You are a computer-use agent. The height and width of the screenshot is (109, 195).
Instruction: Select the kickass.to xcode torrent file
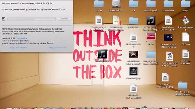(x=169, y=56)
